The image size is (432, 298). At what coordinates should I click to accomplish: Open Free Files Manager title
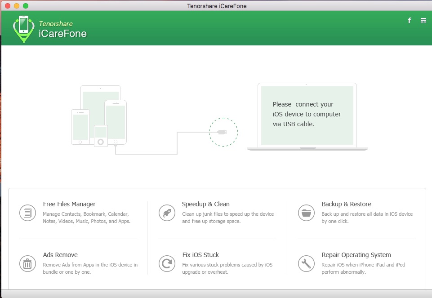coord(69,204)
